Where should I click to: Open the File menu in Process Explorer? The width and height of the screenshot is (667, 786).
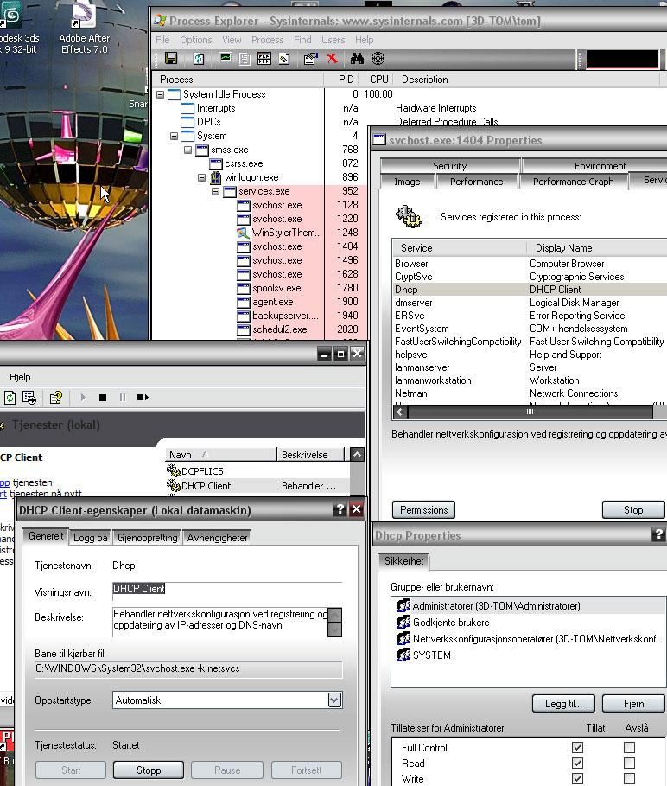(162, 40)
